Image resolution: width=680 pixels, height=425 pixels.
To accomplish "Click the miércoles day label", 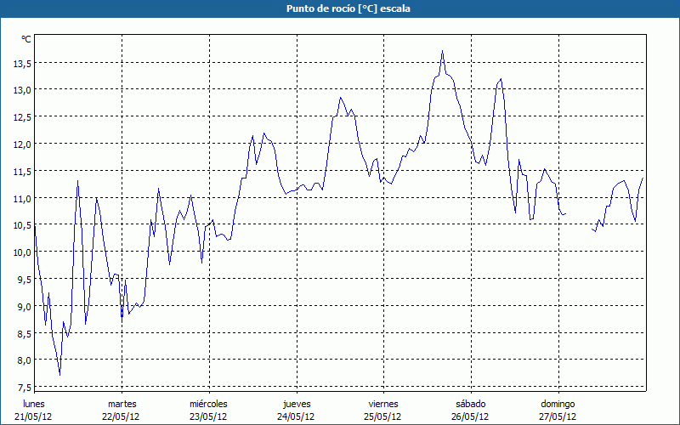I will tap(208, 404).
